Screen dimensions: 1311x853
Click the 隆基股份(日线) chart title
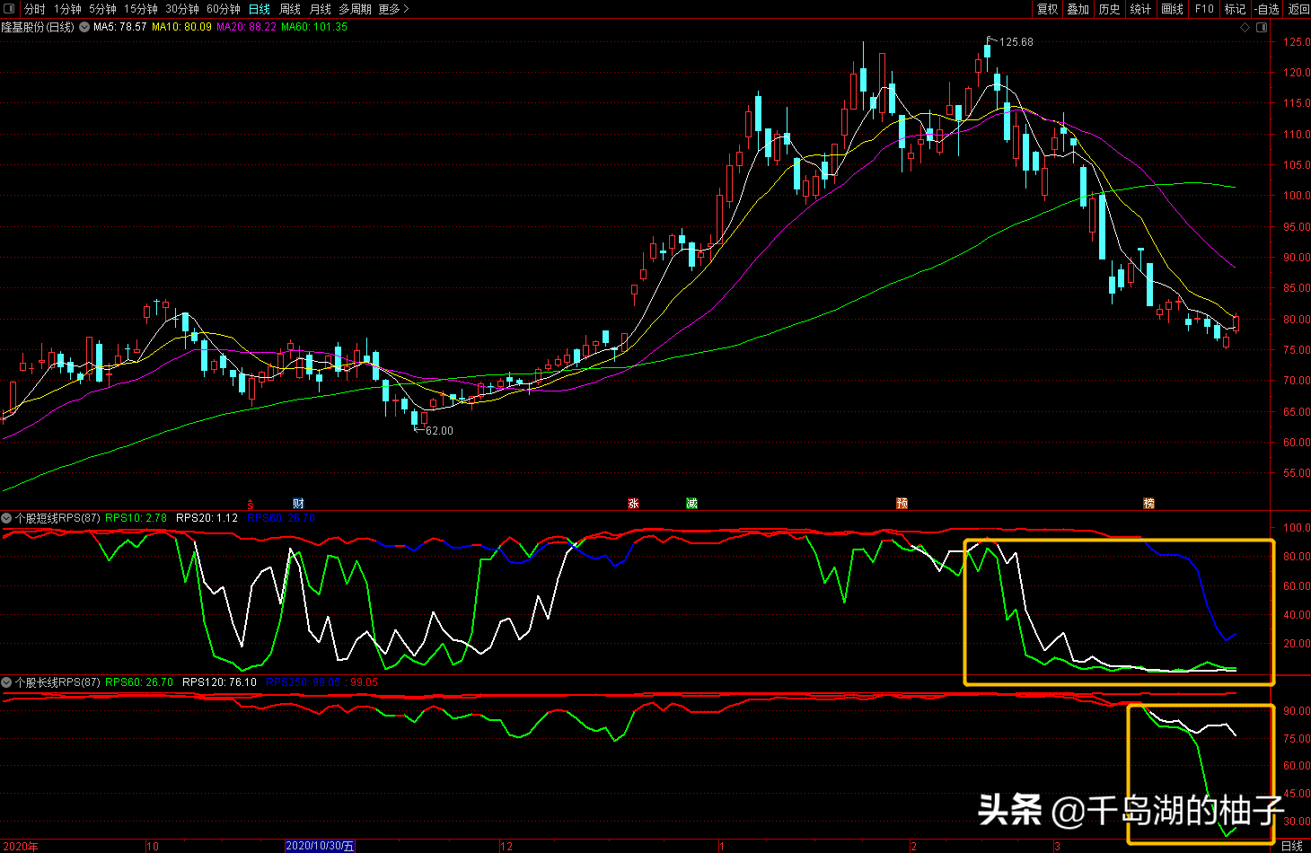click(39, 27)
